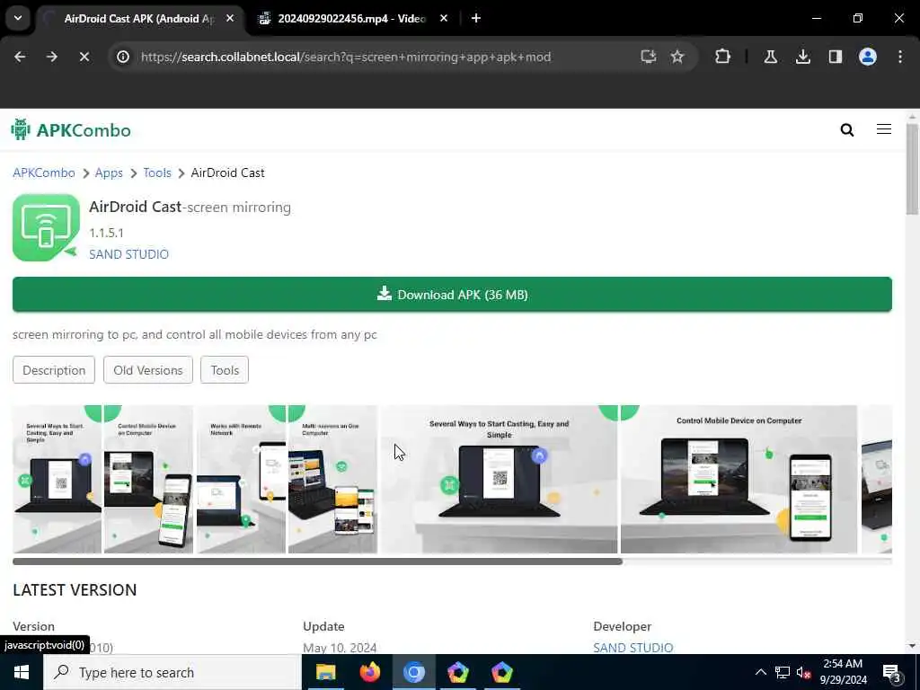Stop loading the page
This screenshot has height=690, width=920.
coord(84,57)
